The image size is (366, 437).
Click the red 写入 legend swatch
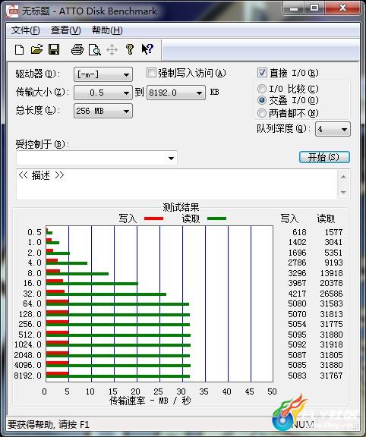tap(153, 218)
